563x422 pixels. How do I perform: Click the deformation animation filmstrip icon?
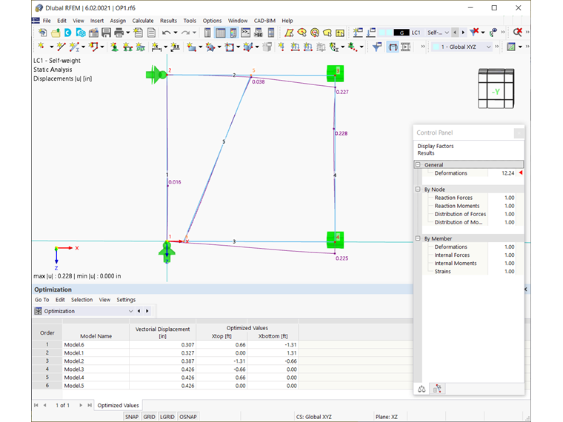tap(406, 47)
